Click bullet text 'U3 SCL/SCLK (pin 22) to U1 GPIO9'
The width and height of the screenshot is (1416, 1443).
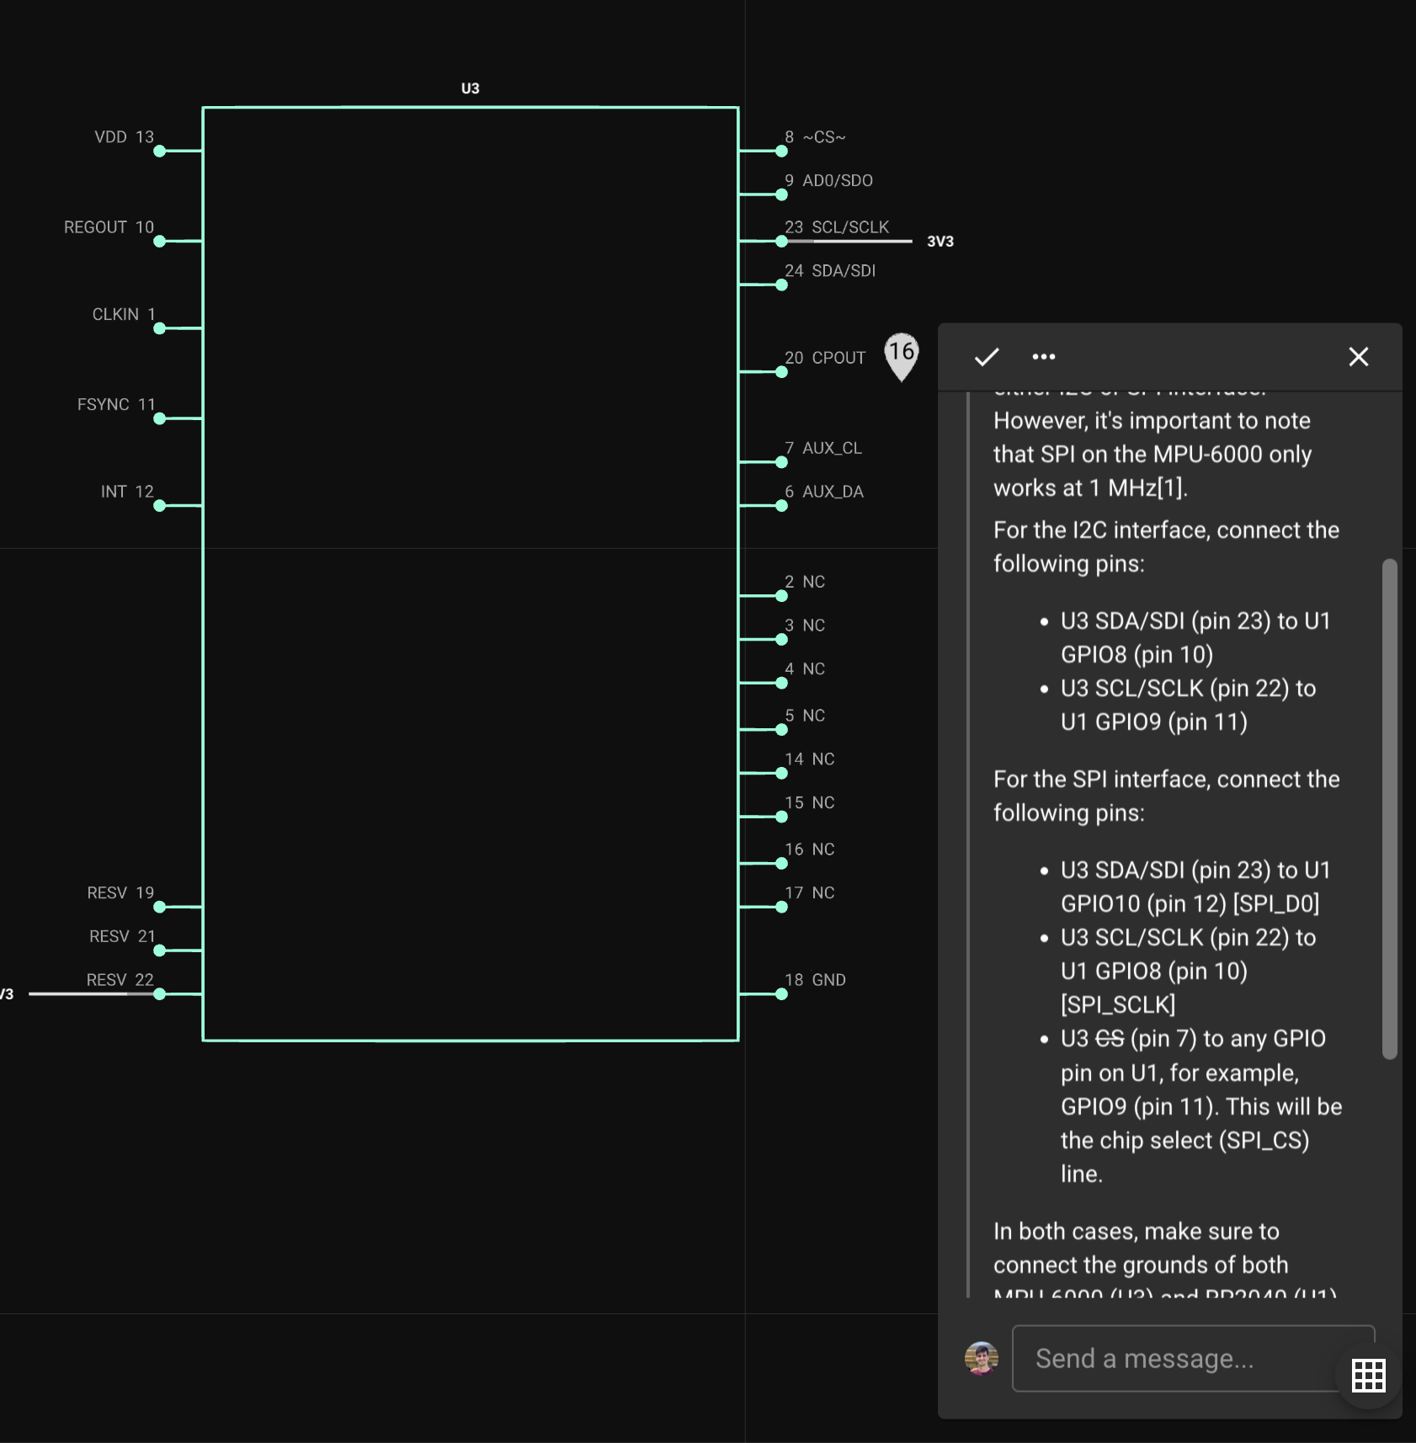click(x=1188, y=705)
